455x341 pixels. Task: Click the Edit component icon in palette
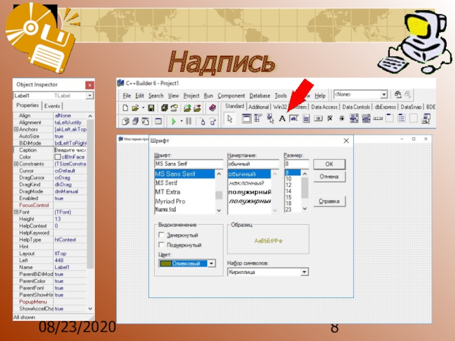[293, 119]
